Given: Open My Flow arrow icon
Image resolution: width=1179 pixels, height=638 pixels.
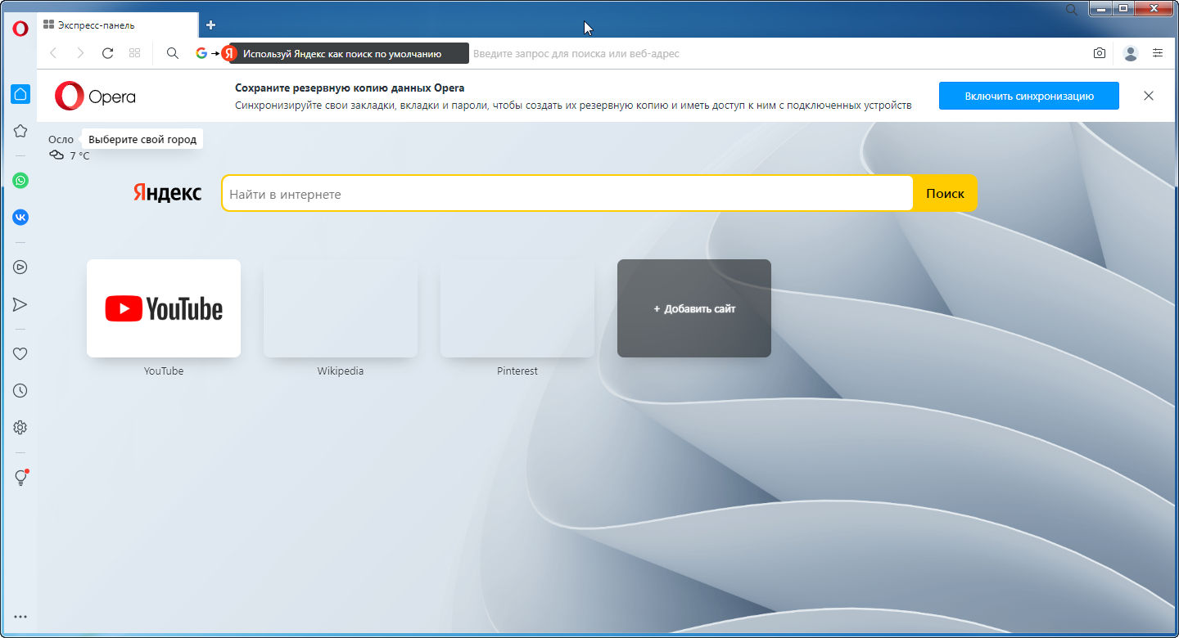Looking at the screenshot, I should [x=20, y=304].
